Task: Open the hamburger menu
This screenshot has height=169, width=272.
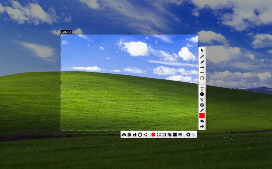Action: (180, 135)
